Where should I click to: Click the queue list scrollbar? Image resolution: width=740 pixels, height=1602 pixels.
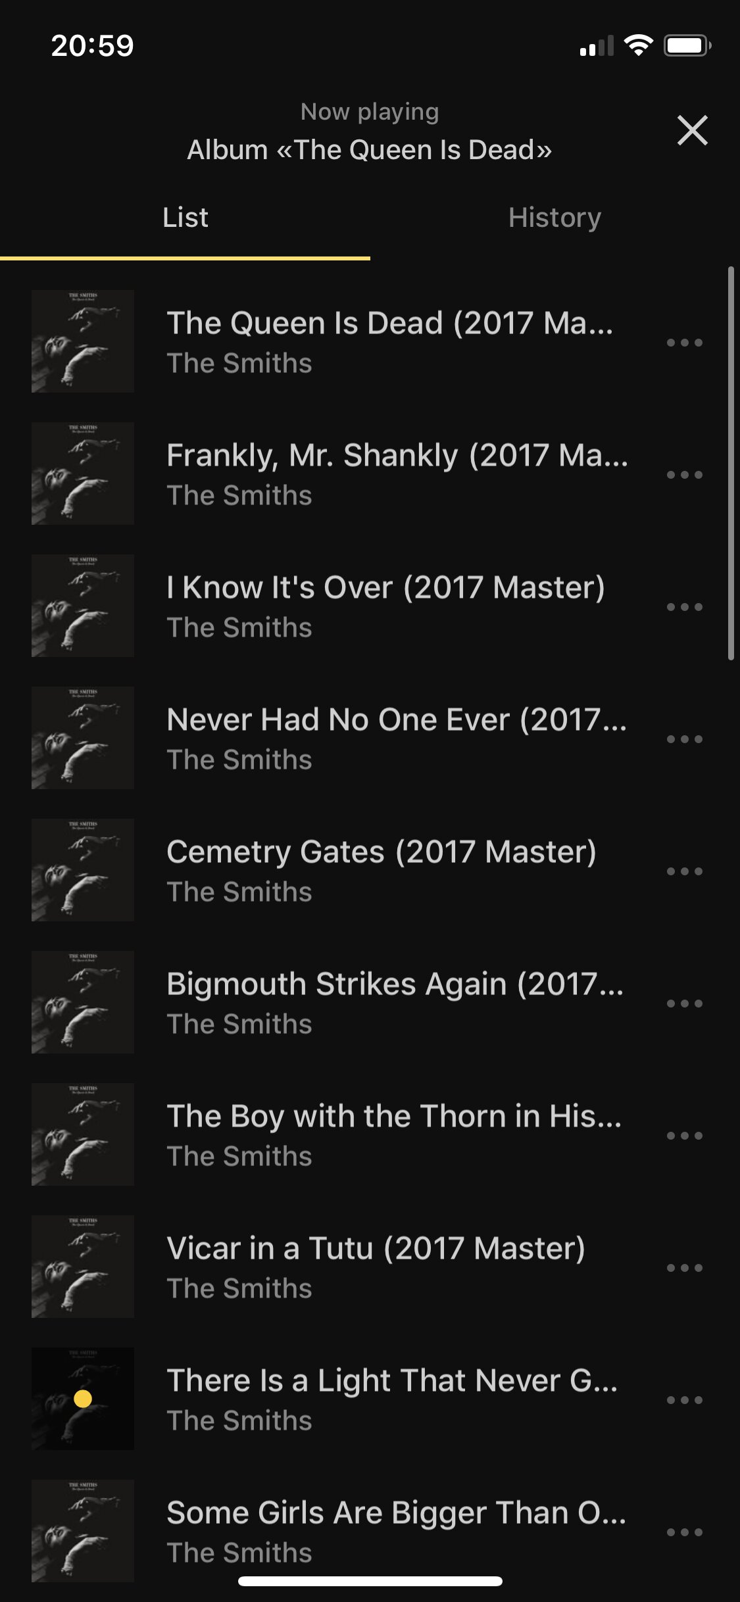[x=731, y=463]
